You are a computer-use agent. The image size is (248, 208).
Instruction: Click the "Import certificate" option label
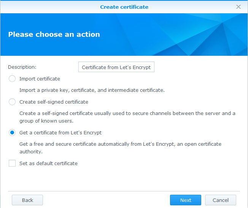pyautogui.click(x=40, y=79)
